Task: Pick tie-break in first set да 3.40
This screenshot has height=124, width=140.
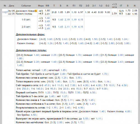Action: [x=52, y=96]
